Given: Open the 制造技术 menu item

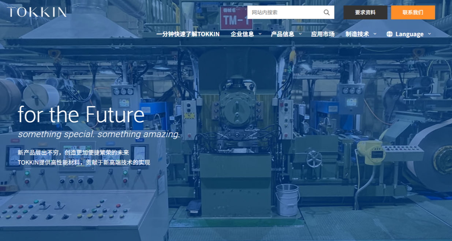Looking at the screenshot, I should point(357,34).
